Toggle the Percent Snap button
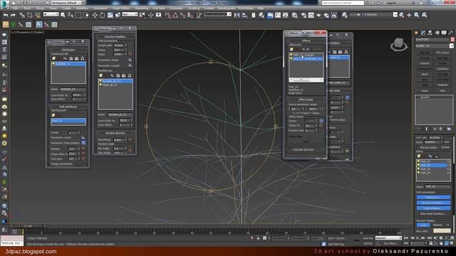The width and height of the screenshot is (456, 256). click(182, 15)
